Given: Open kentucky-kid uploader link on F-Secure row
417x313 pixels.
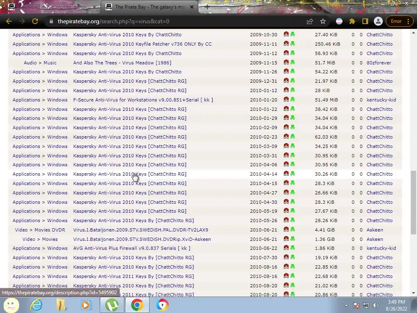Looking at the screenshot, I should pos(381,100).
